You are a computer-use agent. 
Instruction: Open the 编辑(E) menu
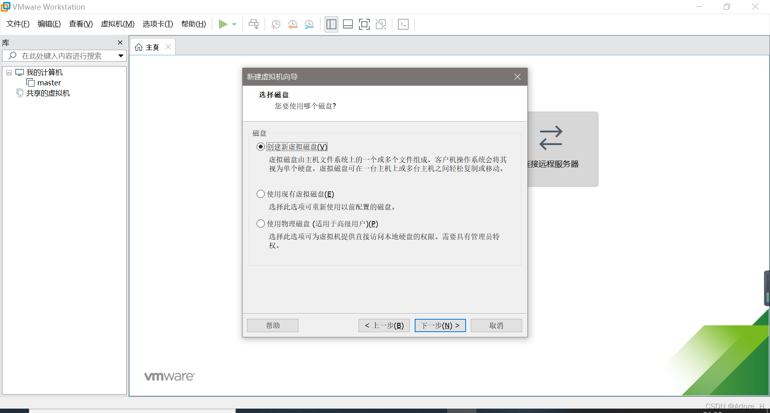49,24
